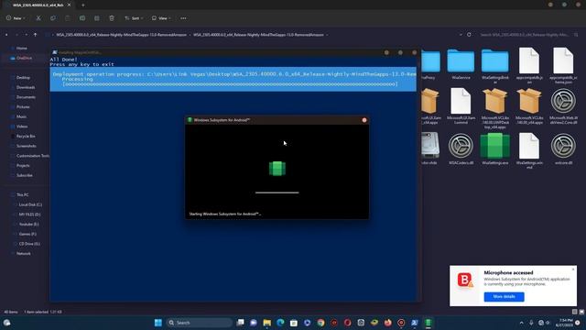Switch to large icons view in status bar
586x330 pixels.
tap(581, 312)
